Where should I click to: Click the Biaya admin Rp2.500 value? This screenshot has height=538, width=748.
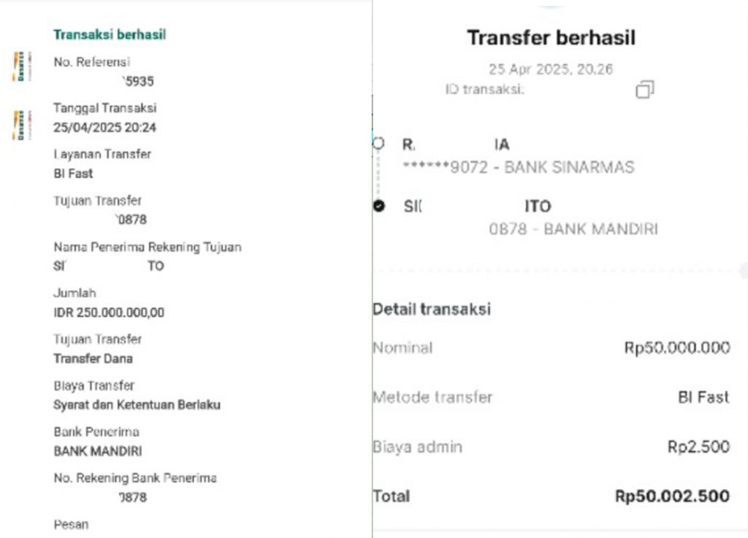[698, 447]
